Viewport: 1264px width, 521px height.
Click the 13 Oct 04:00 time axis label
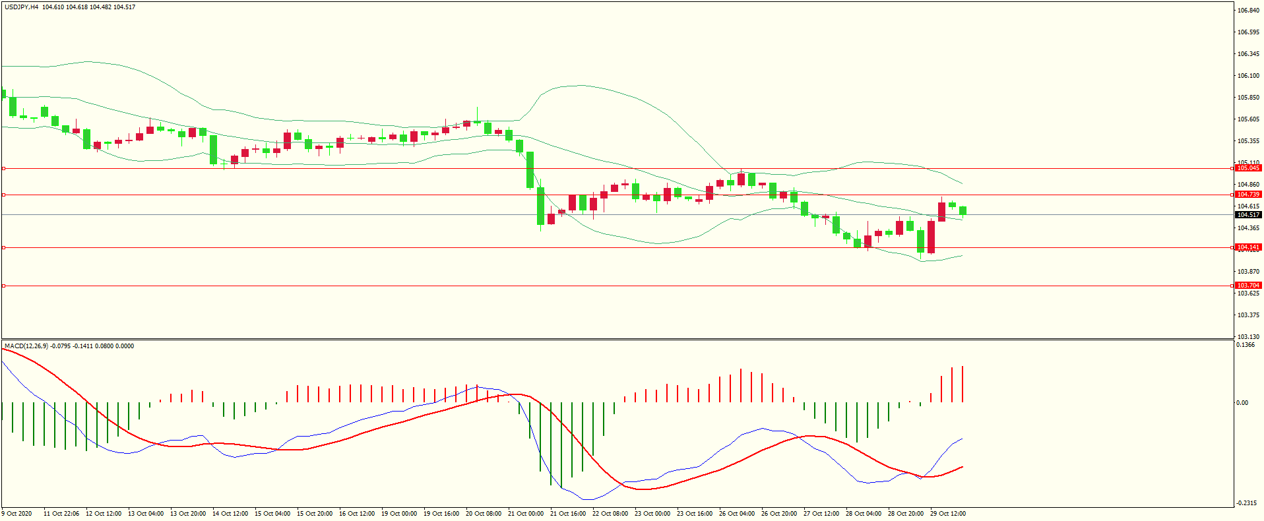pos(146,513)
